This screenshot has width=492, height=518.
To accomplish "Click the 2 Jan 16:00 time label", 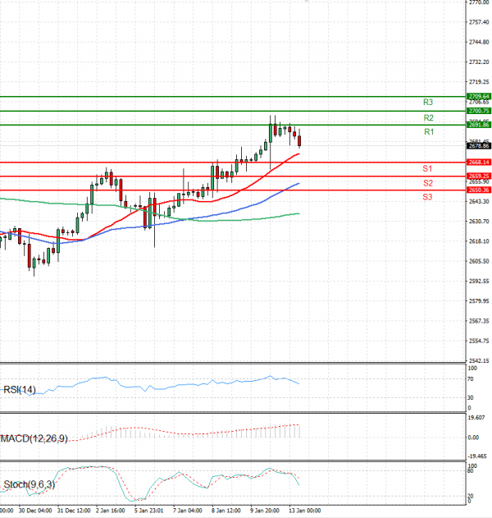I will [110, 511].
